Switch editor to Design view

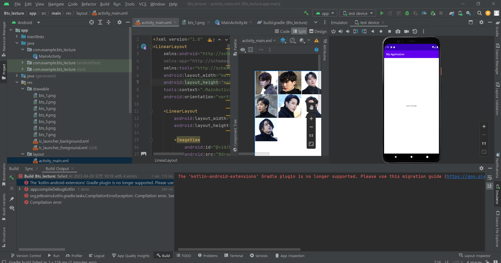point(318,31)
